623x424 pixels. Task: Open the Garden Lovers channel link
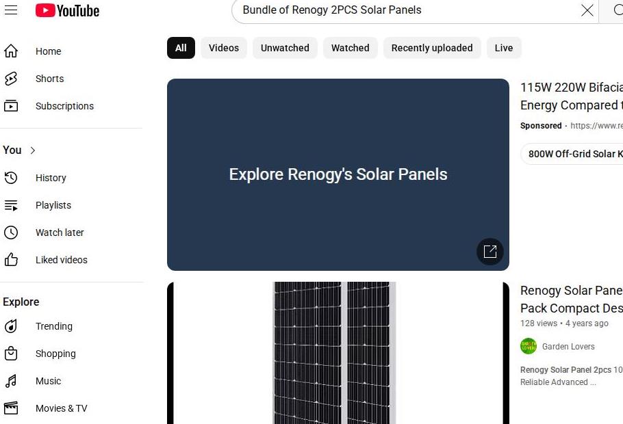coord(568,347)
